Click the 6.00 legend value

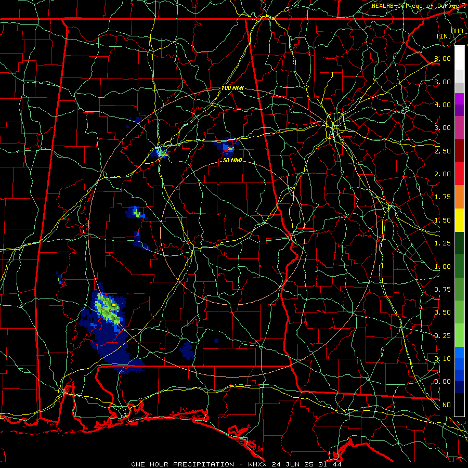pyautogui.click(x=443, y=82)
